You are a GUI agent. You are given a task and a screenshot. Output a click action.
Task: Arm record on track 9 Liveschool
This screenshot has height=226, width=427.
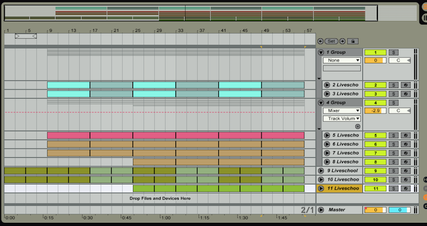[406, 171]
